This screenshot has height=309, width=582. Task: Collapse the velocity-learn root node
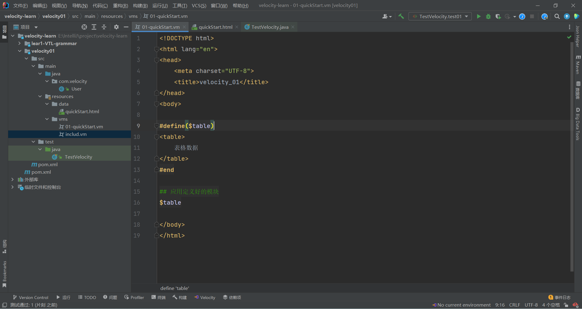point(13,36)
